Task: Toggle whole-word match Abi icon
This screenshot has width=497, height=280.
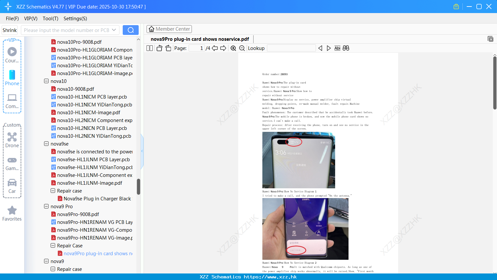Action: coord(337,48)
